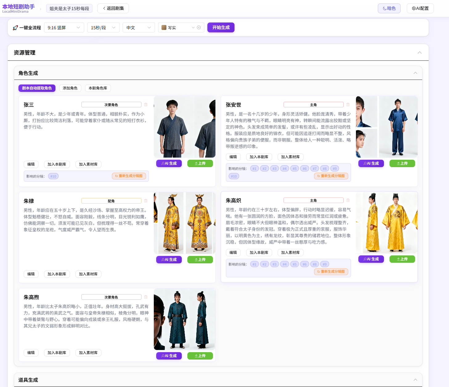
Task: Click 返回剧集 to go back
Action: [113, 8]
